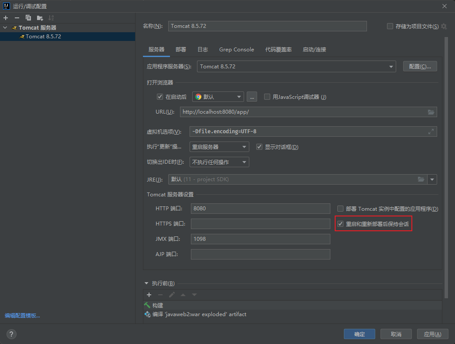The width and height of the screenshot is (455, 344).
Task: Focus the HTTPS port field
Action: (260, 224)
